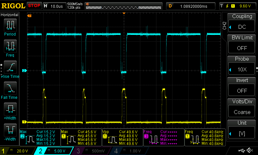The height and width of the screenshot is (155, 258).
Task: Click the channel 1 ground level marker
Action: pos(25,122)
